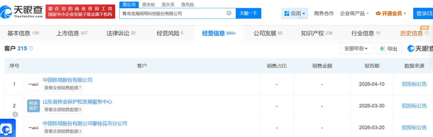Select the 查风险 search tab
433x137 pixels.
[x=187, y=5]
